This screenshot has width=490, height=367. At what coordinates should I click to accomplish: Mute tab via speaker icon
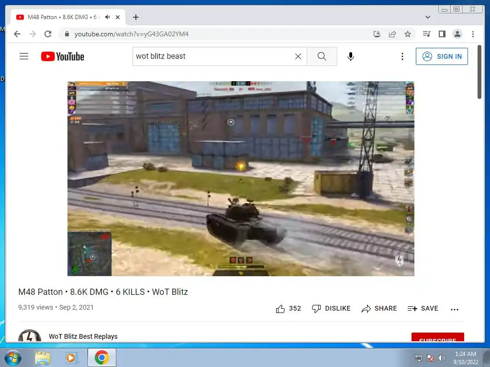pyautogui.click(x=108, y=17)
